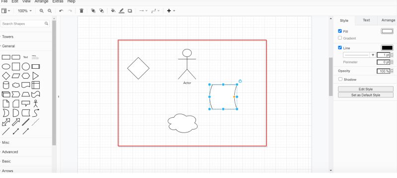Open line color pencil tool
397x178 pixels.
122,11
